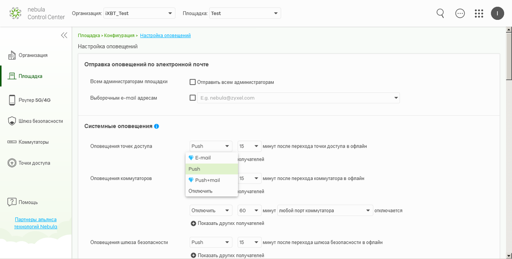Click the Nebula Control Center logo
The width and height of the screenshot is (512, 259).
point(37,13)
